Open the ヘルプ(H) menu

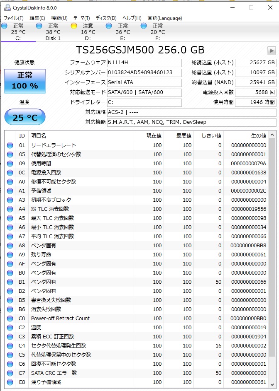132,18
